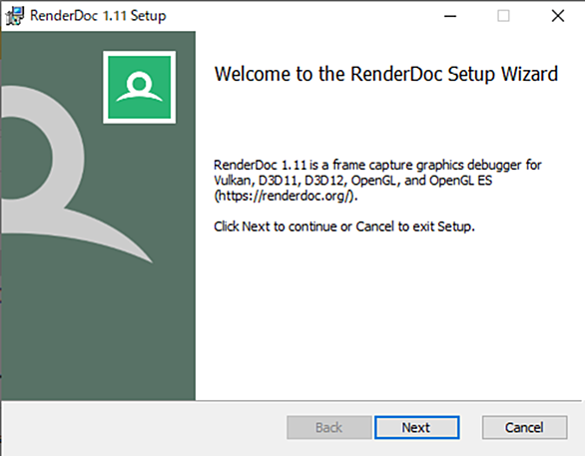585x456 pixels.
Task: Click the greyed-out maximize window button
Action: [x=503, y=16]
